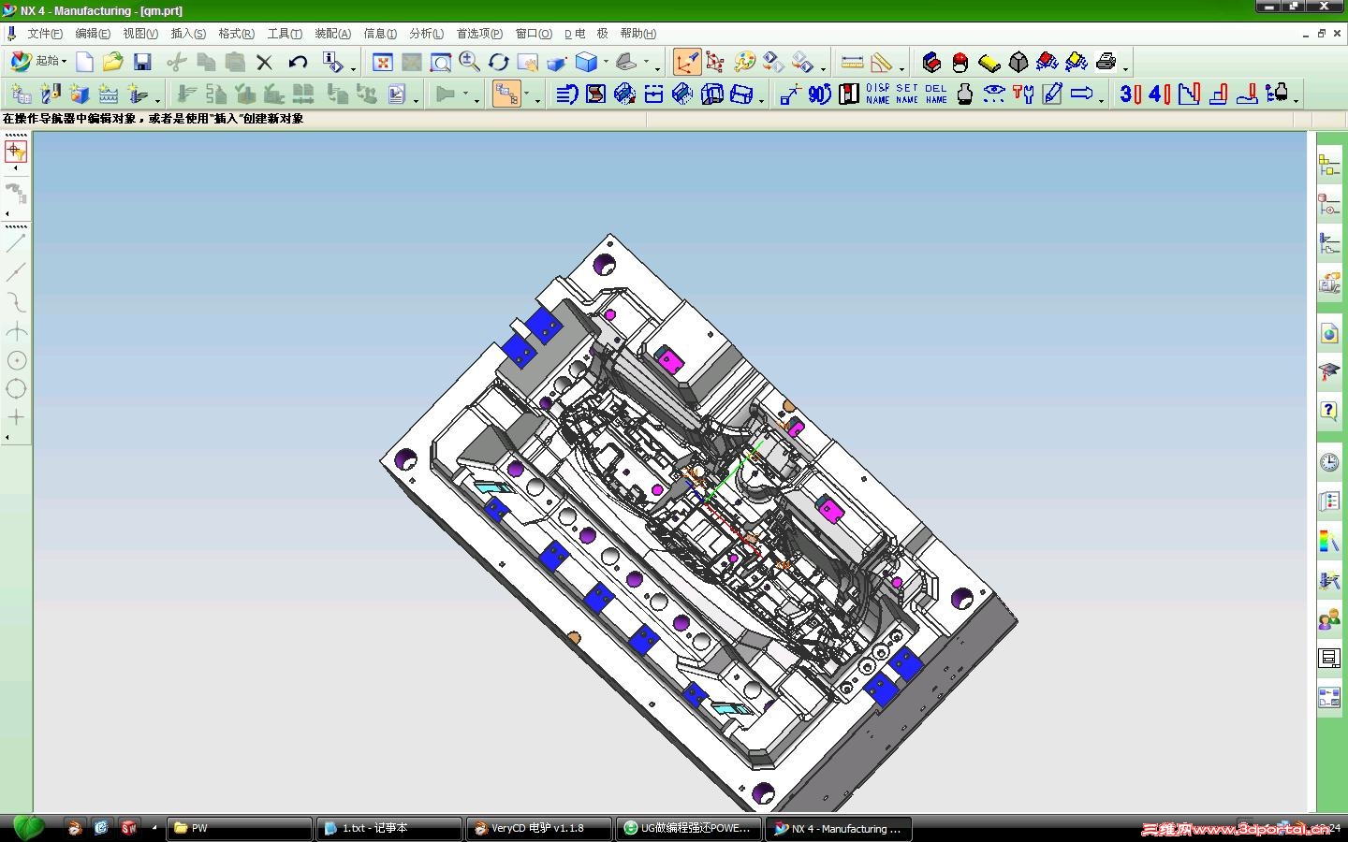Toggle the snap point icon in left toolbar
The width and height of the screenshot is (1348, 842).
[x=16, y=151]
